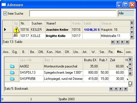This screenshot has width=137, height=103.
Task: Switch to the son.. tab
Action: click(x=129, y=52)
